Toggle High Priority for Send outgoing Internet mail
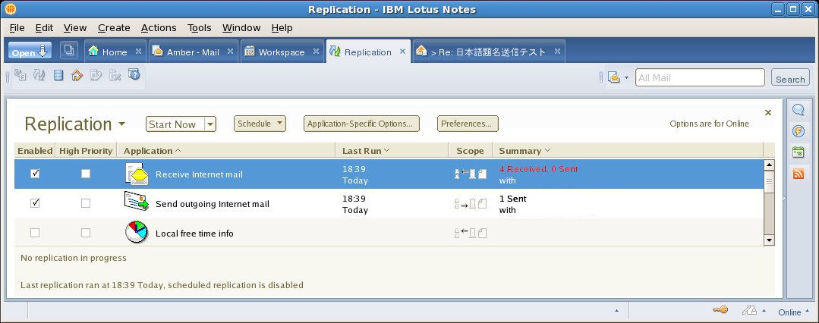819x323 pixels. pyautogui.click(x=86, y=203)
